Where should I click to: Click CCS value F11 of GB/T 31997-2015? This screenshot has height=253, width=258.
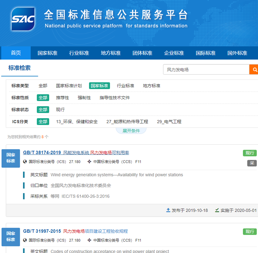click(x=138, y=240)
